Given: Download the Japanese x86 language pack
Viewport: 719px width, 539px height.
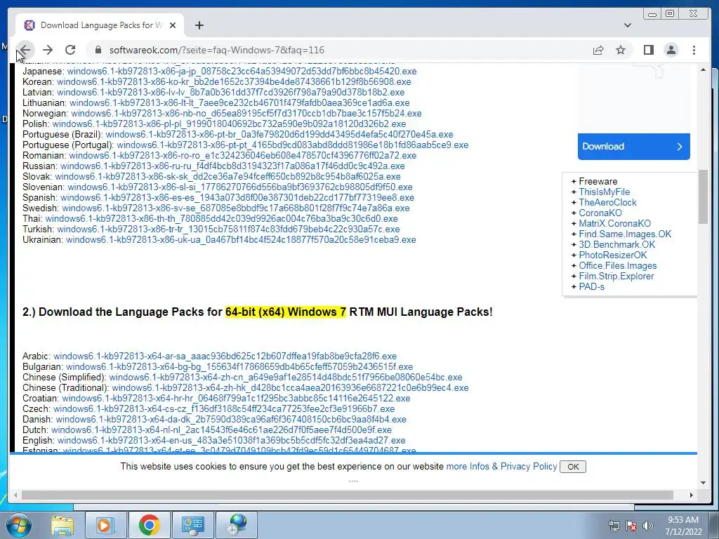Looking at the screenshot, I should (x=242, y=72).
